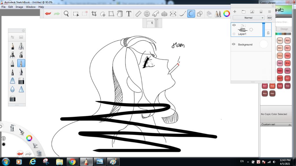This screenshot has width=296, height=166.
Task: Select the Pencil brush in brush palette
Action: tap(12, 46)
